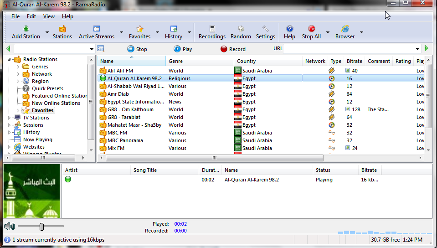Open the Add Station dropdown arrow
This screenshot has width=437, height=248.
click(47, 32)
